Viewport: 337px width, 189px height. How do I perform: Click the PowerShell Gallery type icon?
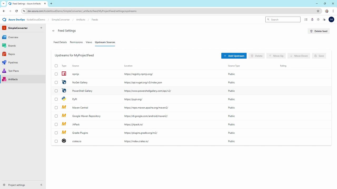pyautogui.click(x=64, y=91)
